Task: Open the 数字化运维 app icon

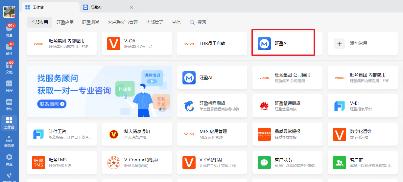Action: click(340, 134)
